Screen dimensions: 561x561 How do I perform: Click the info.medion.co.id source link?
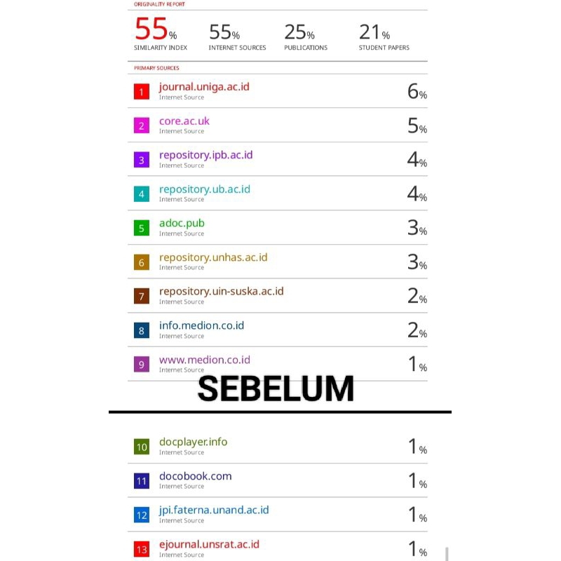(x=201, y=325)
